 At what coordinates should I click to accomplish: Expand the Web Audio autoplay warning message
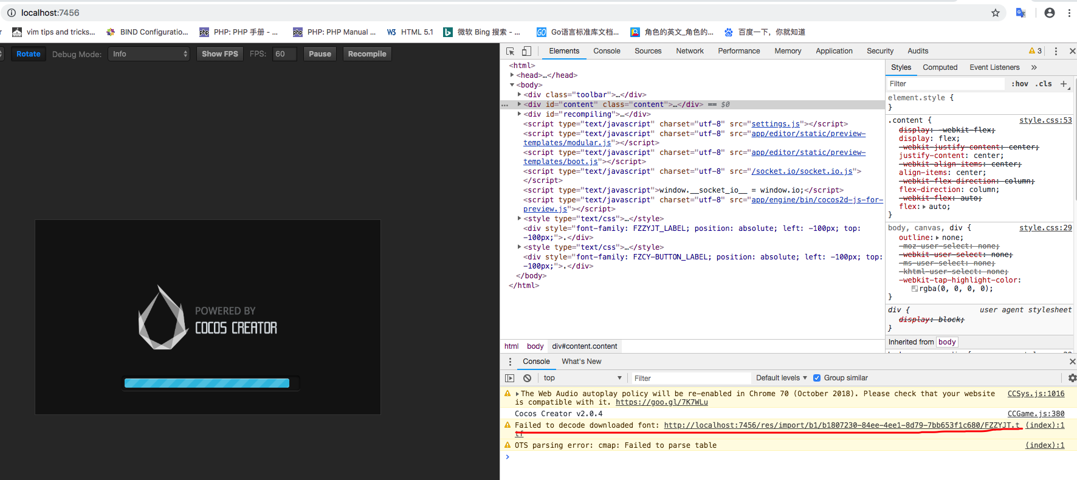[517, 394]
